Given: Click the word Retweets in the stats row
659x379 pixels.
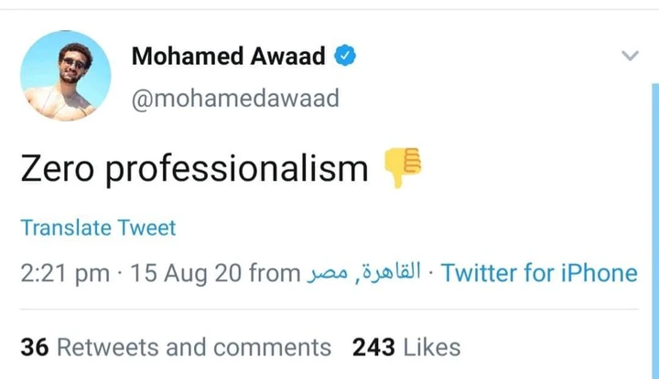Looking at the screenshot, I should (x=110, y=347).
